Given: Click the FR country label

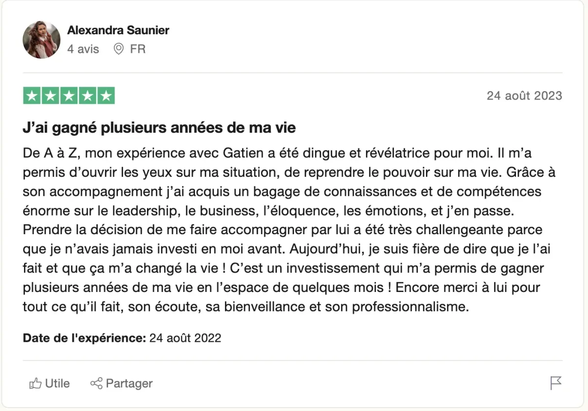Looking at the screenshot, I should click(x=138, y=49).
